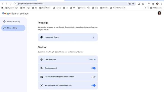Click the Google logo
The height and width of the screenshot is (92, 164).
(x=6, y=14)
